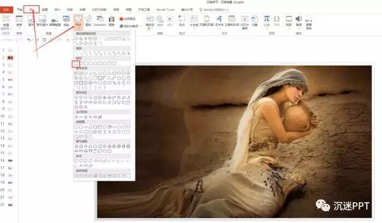This screenshot has width=382, height=223.
Task: Open the Icons insert tool
Action: (89, 20)
